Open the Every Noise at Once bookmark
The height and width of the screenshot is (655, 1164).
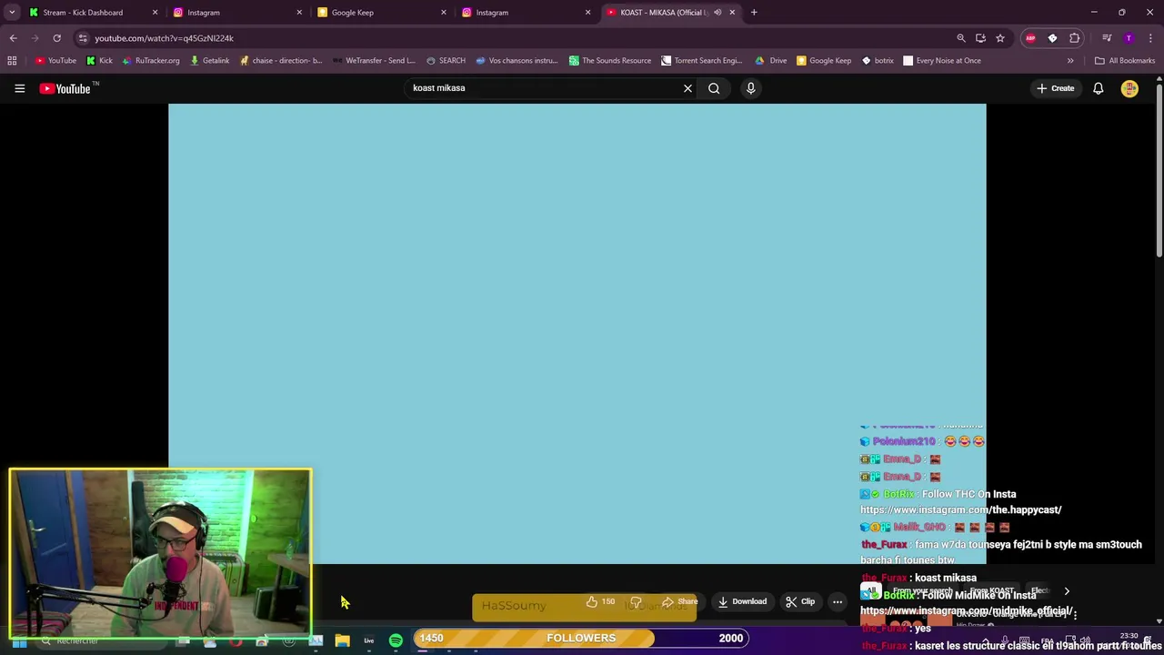click(x=942, y=61)
